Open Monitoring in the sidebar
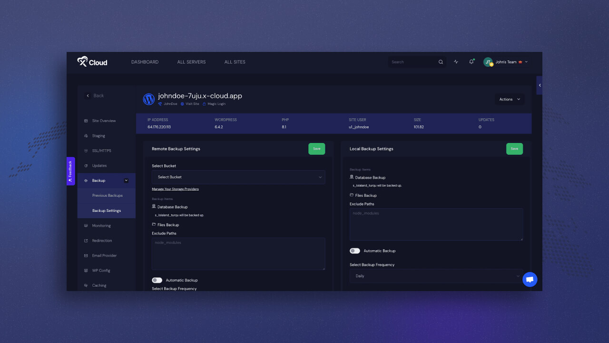 101,225
